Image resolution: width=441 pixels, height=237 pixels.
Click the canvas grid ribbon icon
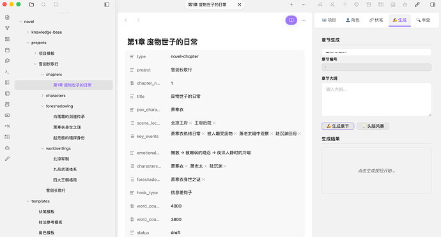[x=7, y=39]
